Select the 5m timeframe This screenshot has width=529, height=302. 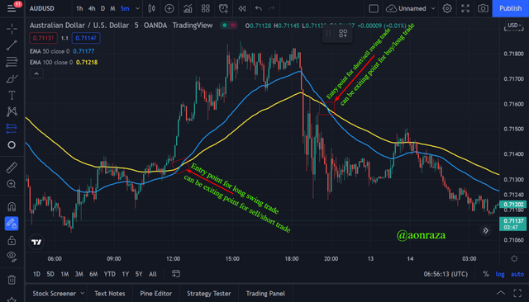[125, 8]
